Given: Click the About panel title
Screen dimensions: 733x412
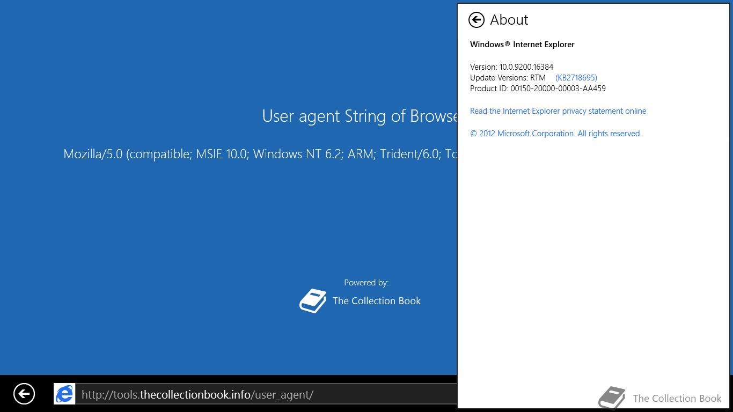Looking at the screenshot, I should click(509, 20).
